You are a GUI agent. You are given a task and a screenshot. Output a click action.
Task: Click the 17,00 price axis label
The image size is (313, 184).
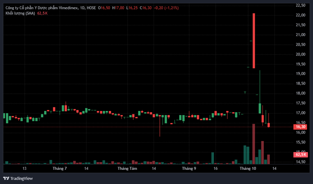coord(301,113)
